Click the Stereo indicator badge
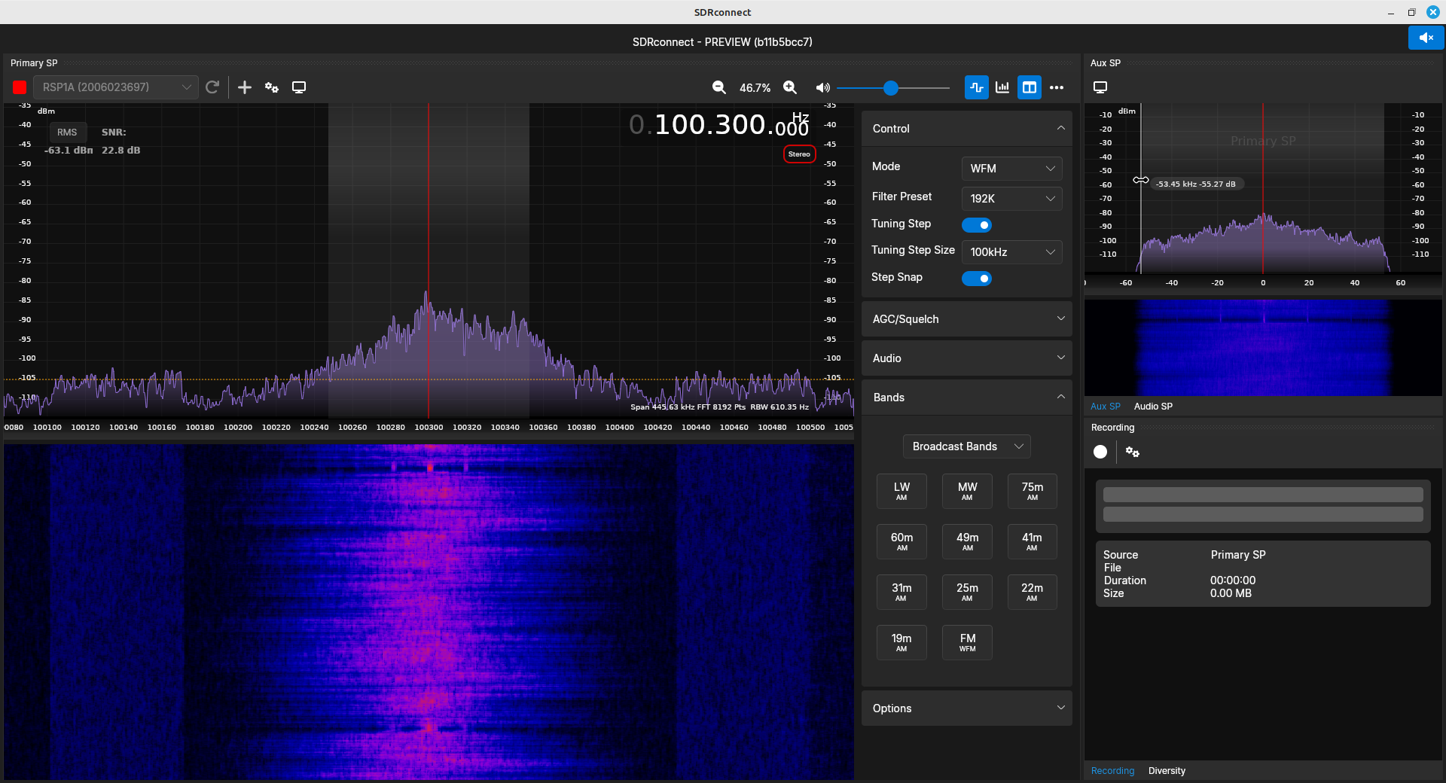The height and width of the screenshot is (783, 1446). [799, 154]
